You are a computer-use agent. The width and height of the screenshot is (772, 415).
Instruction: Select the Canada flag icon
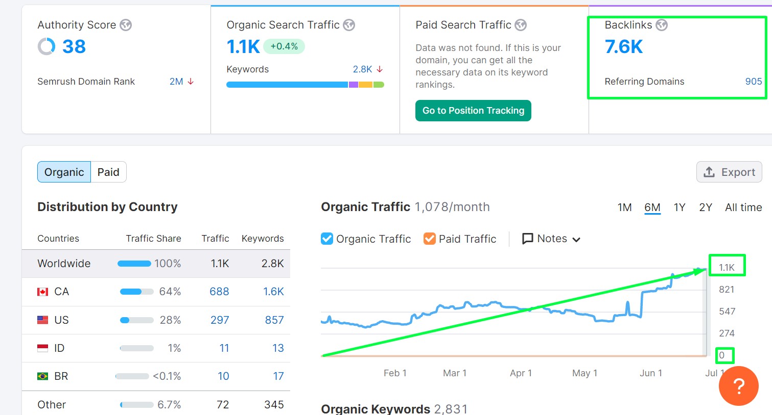tap(42, 291)
